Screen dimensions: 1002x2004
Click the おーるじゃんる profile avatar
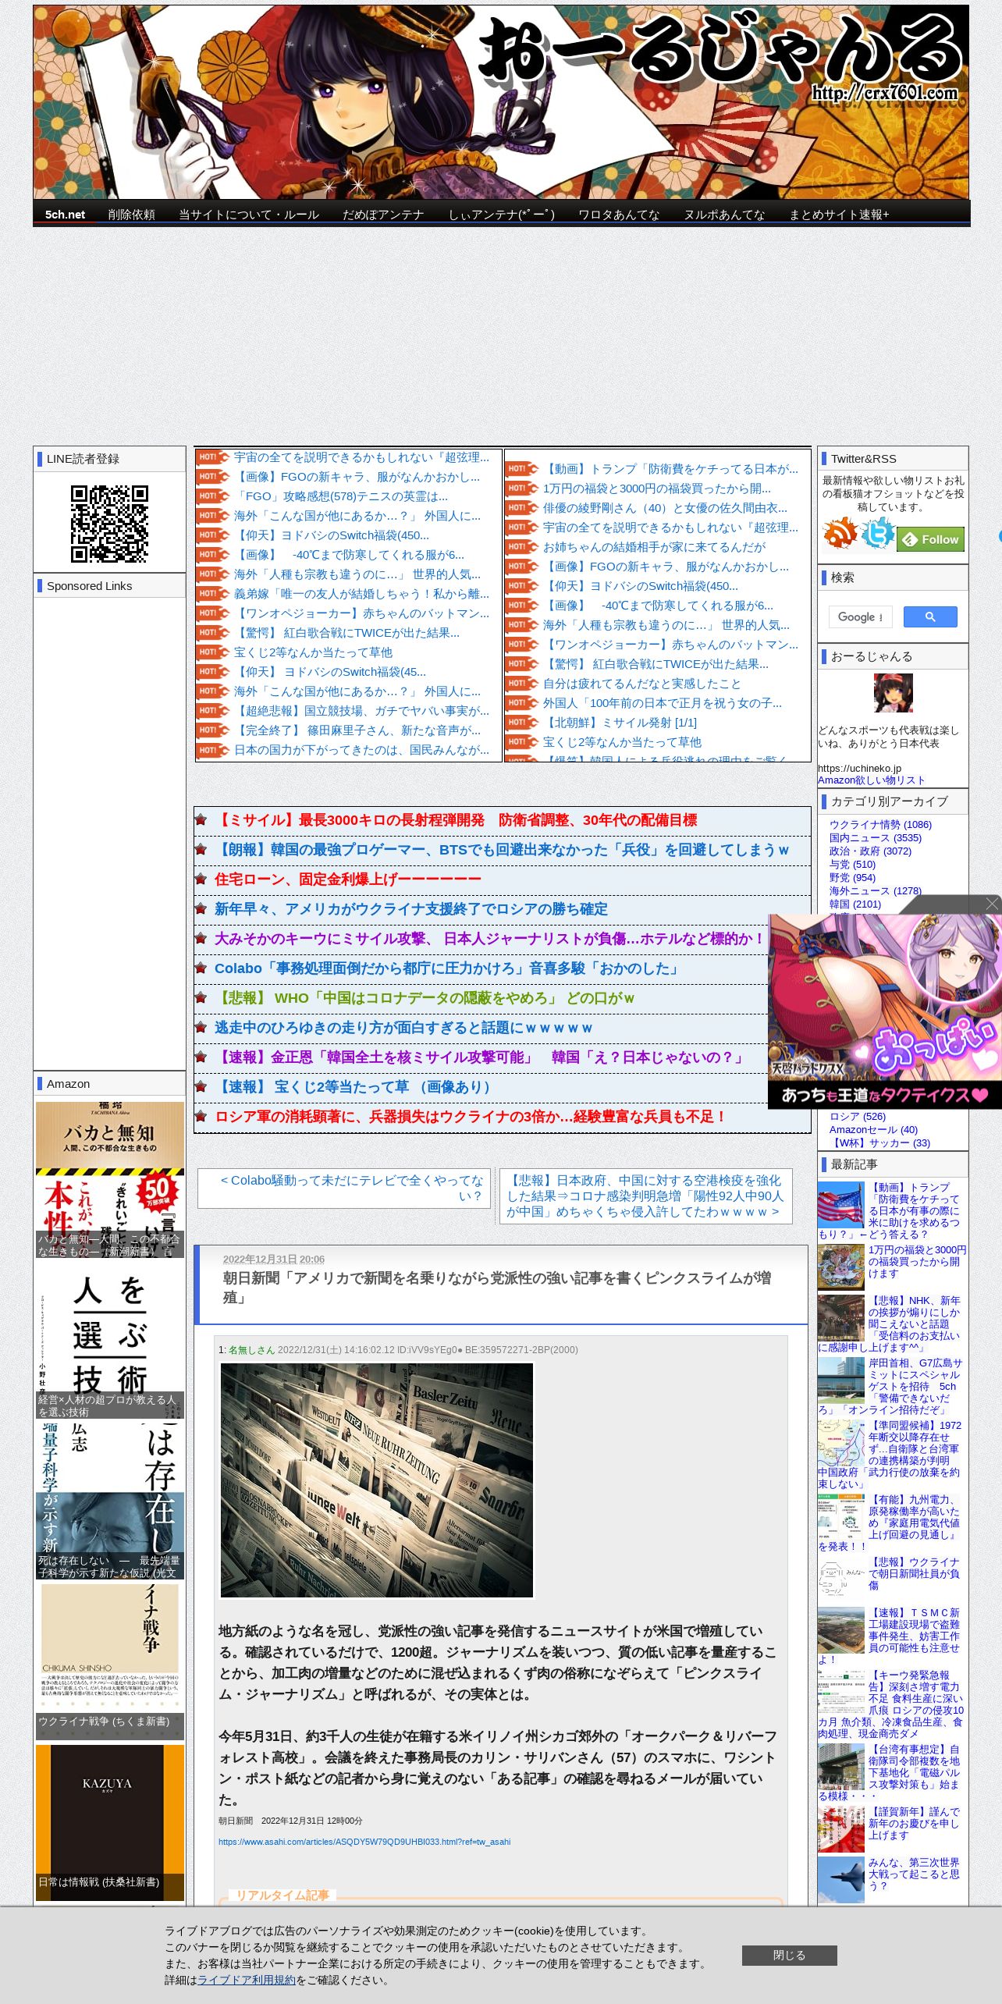click(893, 693)
